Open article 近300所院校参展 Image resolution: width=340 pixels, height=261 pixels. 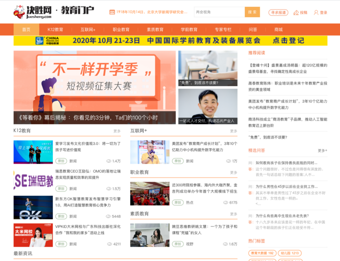[205, 188]
